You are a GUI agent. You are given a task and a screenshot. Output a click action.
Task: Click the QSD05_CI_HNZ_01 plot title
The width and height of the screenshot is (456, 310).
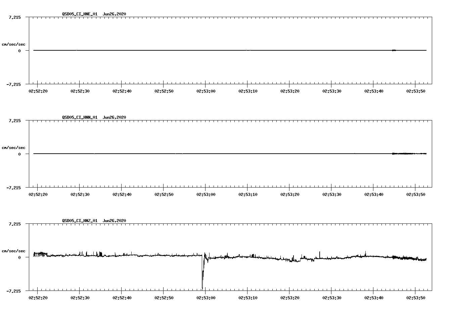94,221
